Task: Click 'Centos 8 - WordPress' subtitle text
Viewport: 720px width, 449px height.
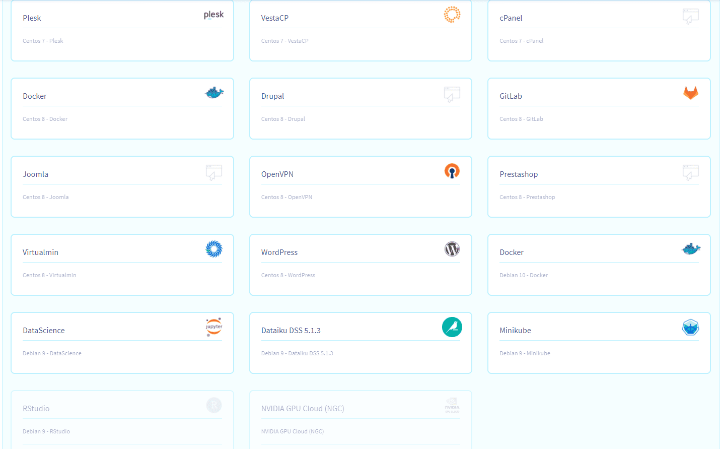Action: click(x=288, y=275)
